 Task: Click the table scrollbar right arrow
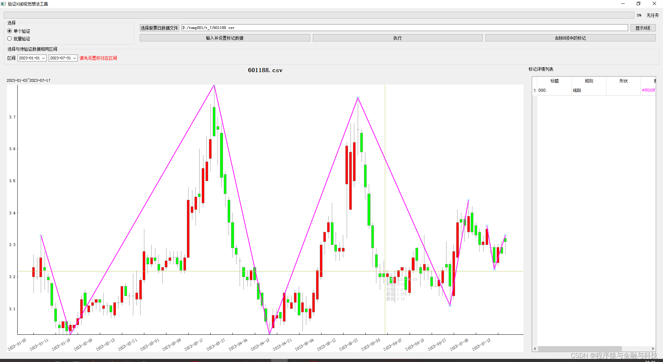(653, 349)
